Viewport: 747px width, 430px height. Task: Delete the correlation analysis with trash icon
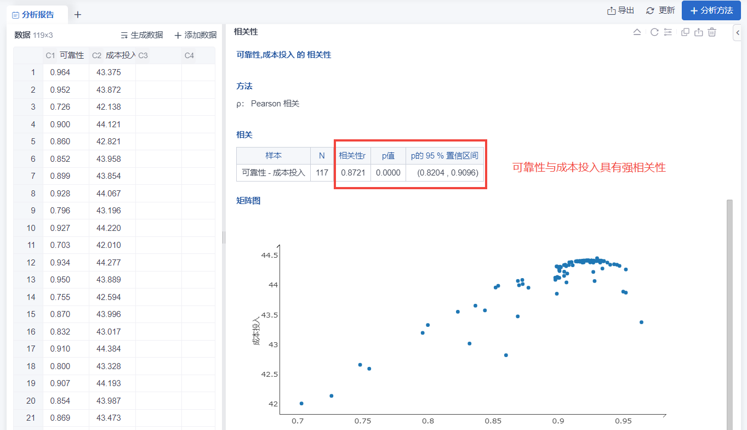click(x=712, y=32)
